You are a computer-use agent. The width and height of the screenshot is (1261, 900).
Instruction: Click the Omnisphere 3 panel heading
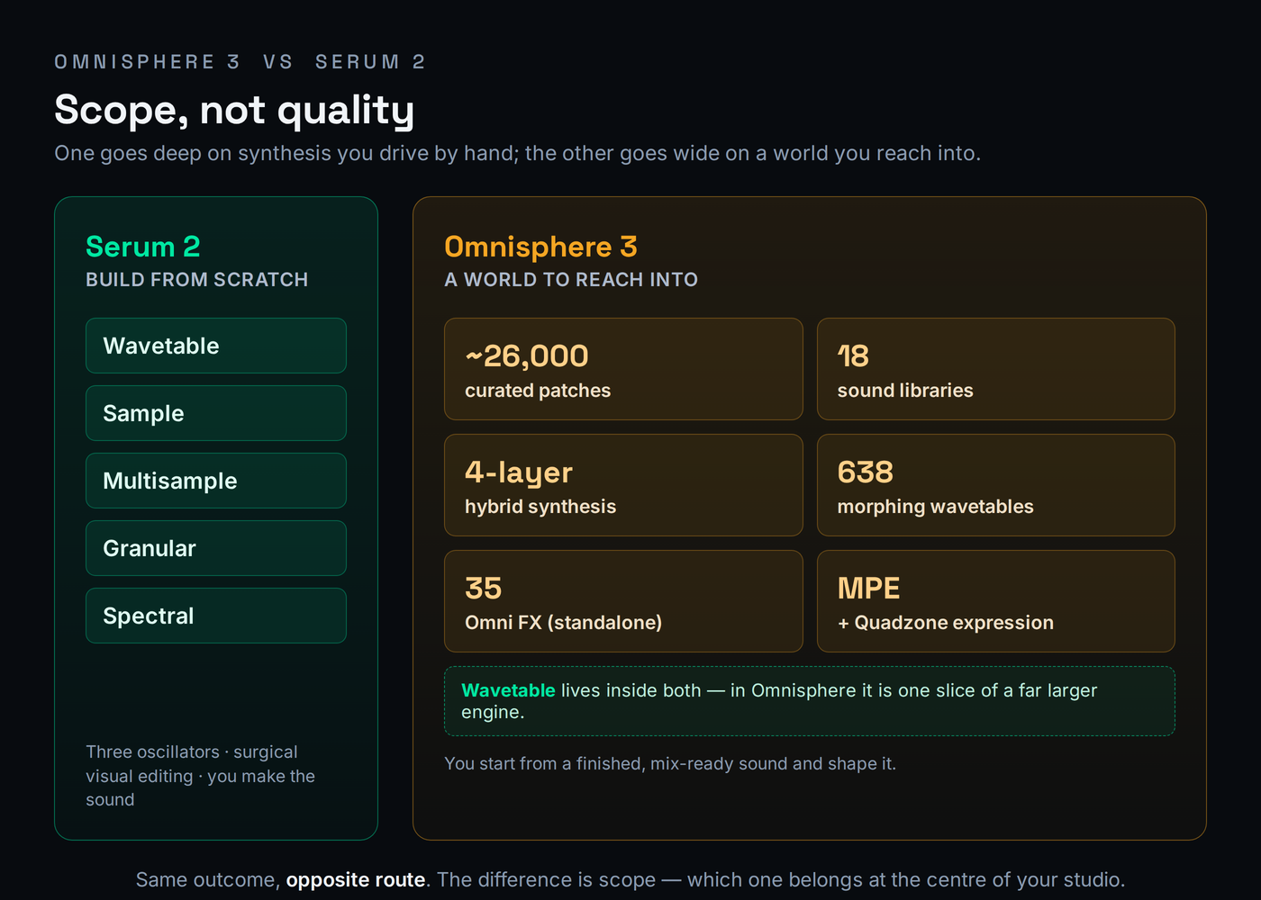(x=540, y=247)
